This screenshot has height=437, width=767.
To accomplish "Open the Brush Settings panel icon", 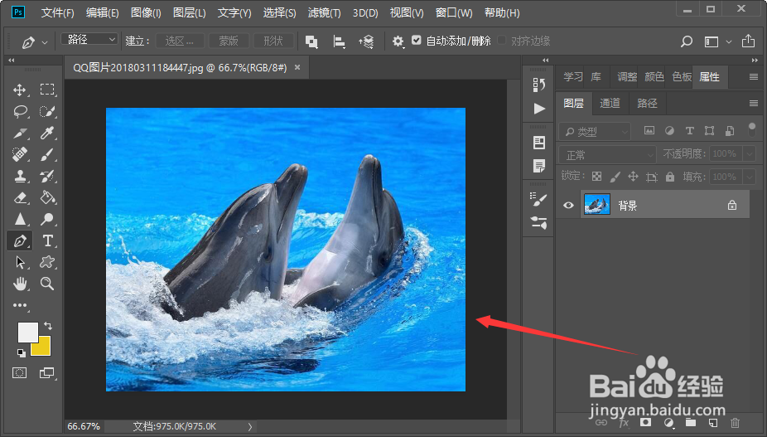I will coord(539,199).
